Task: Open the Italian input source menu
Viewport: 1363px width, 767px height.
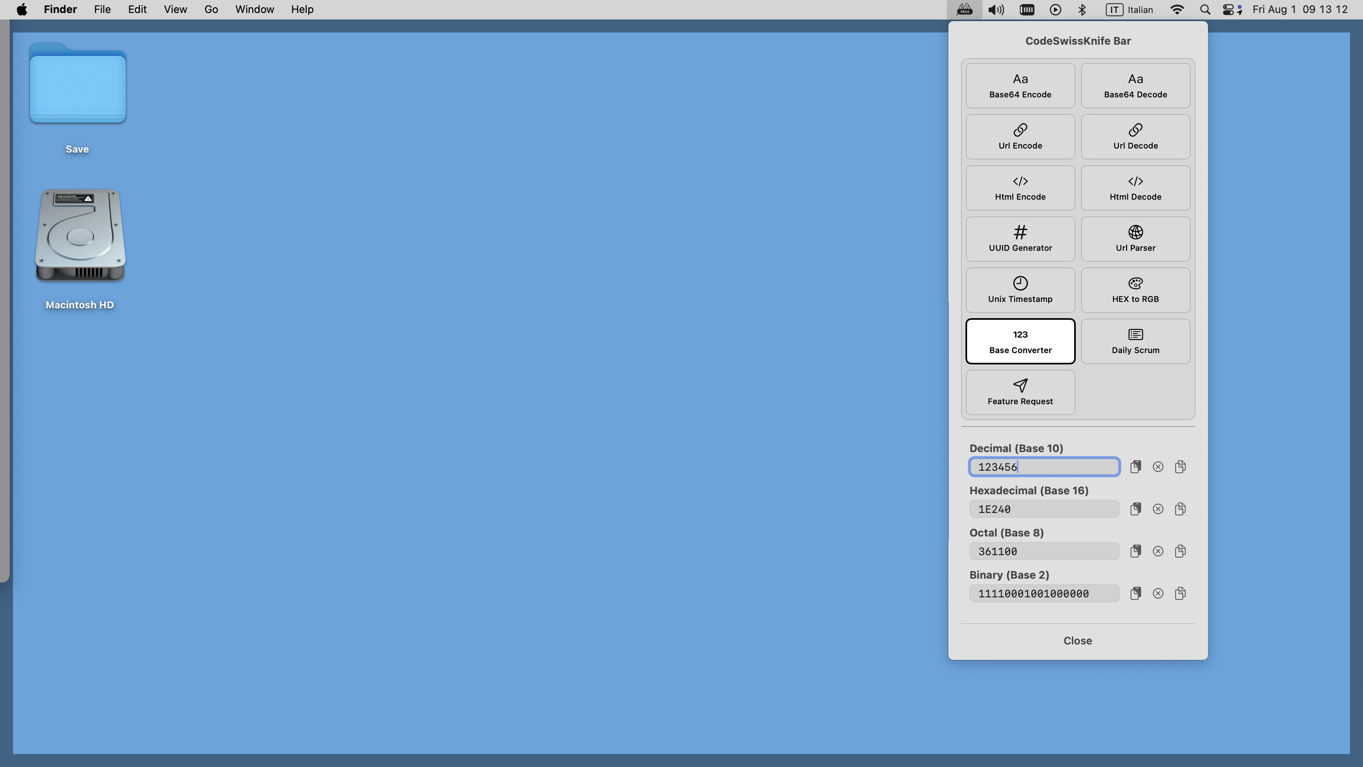Action: pyautogui.click(x=1129, y=9)
